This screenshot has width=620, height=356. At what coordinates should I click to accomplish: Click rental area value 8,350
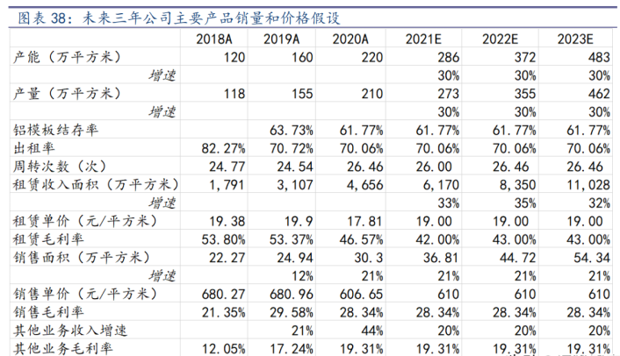(518, 184)
